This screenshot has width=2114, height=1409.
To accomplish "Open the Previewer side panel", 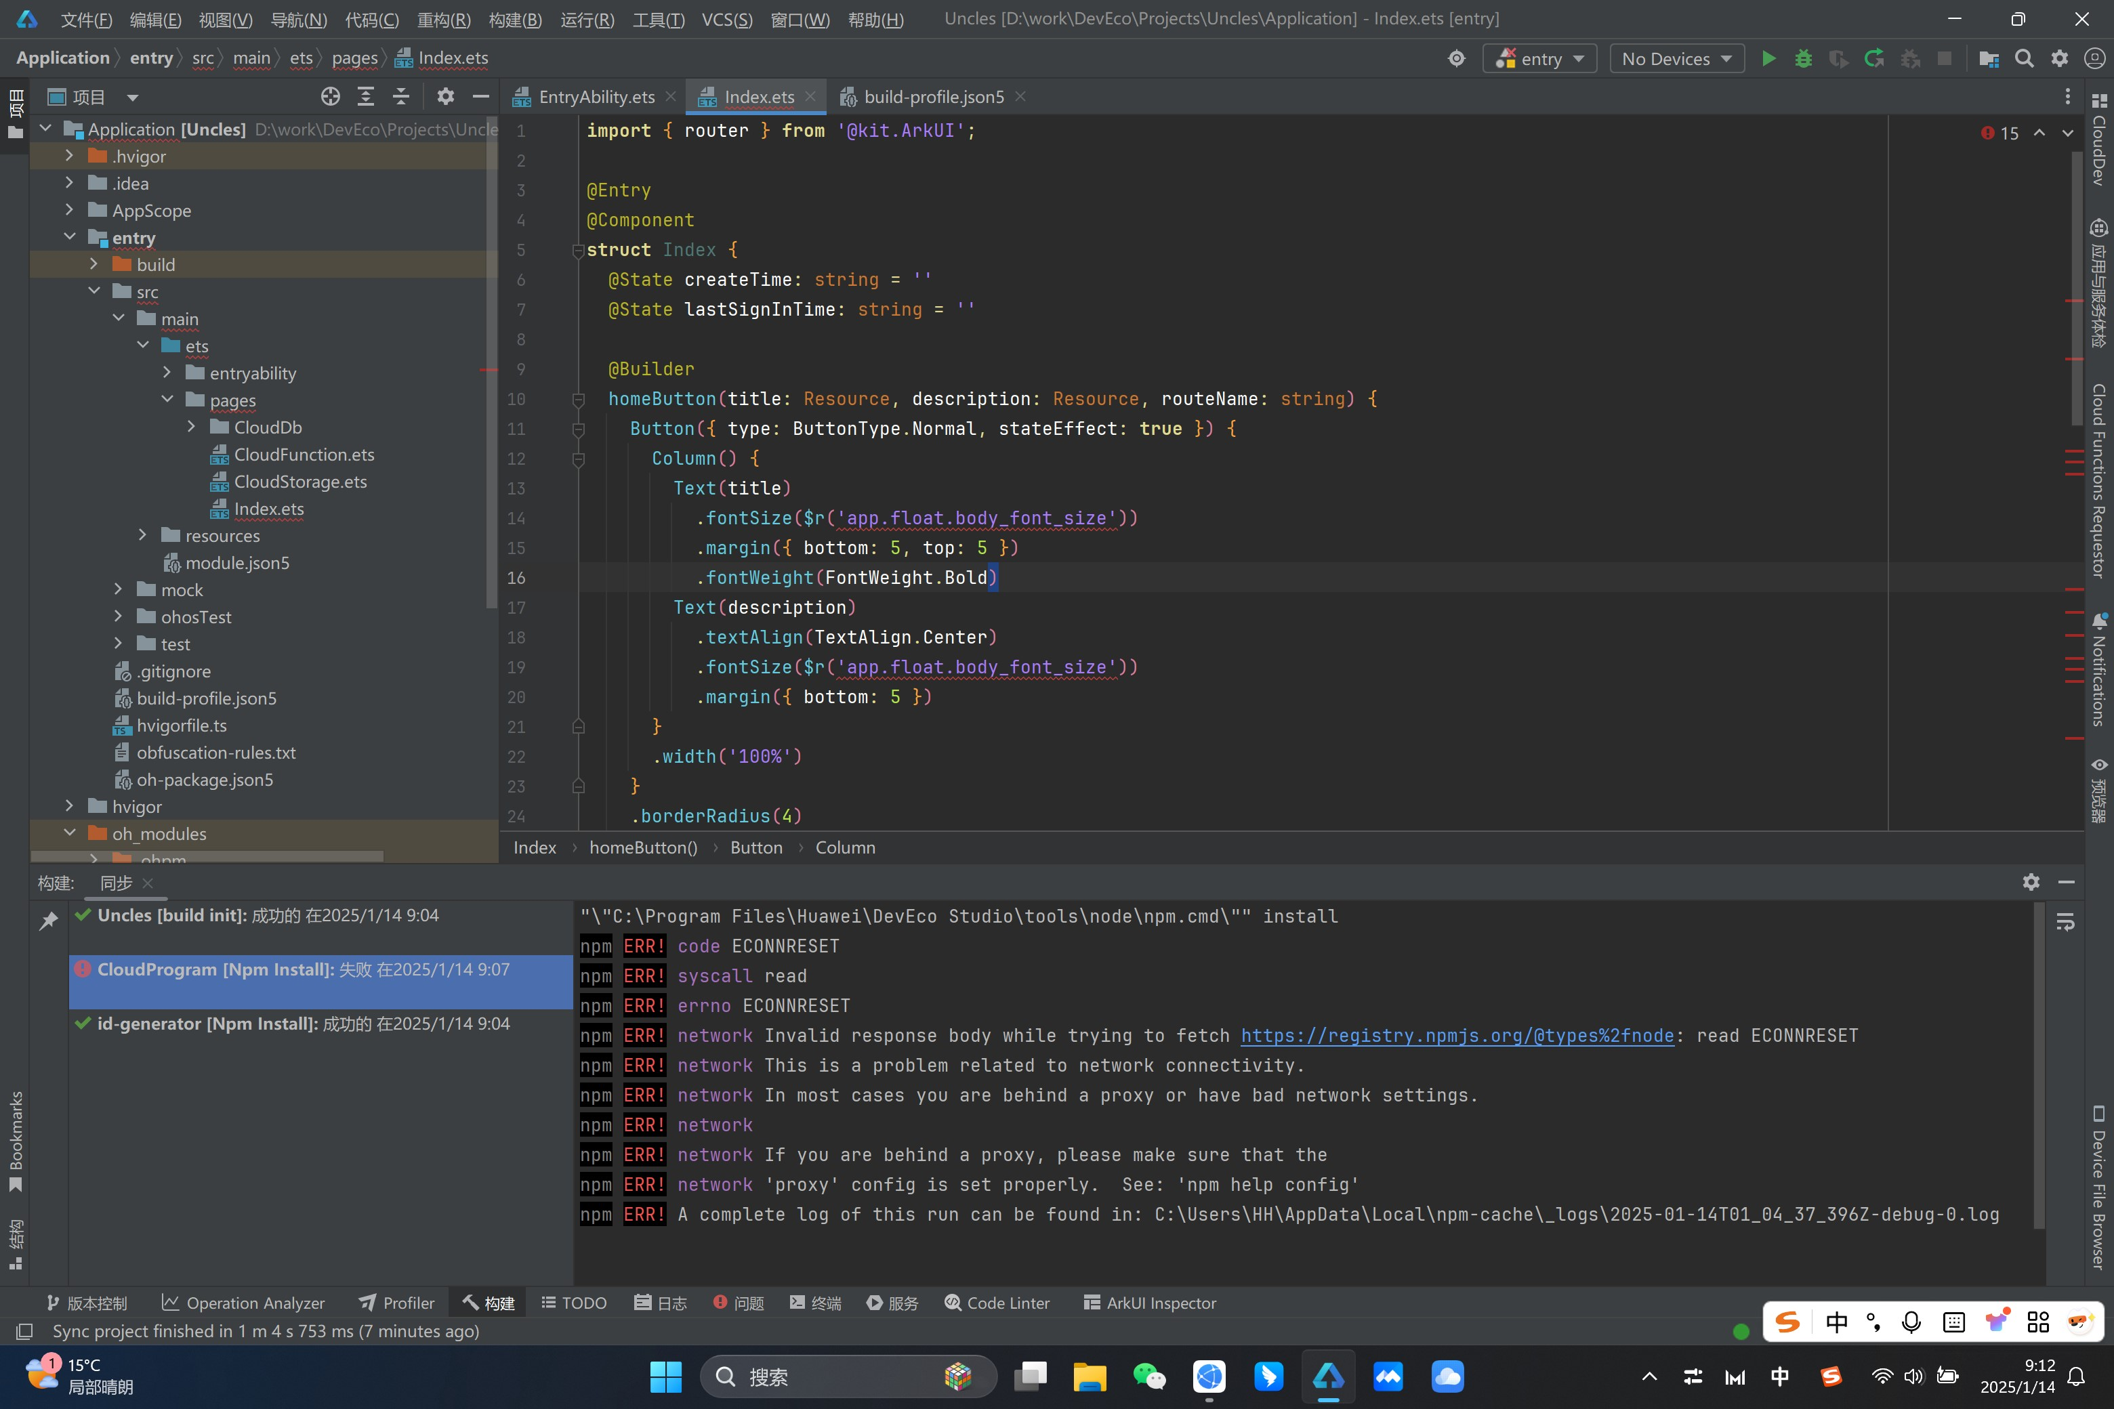I will click(x=2098, y=789).
